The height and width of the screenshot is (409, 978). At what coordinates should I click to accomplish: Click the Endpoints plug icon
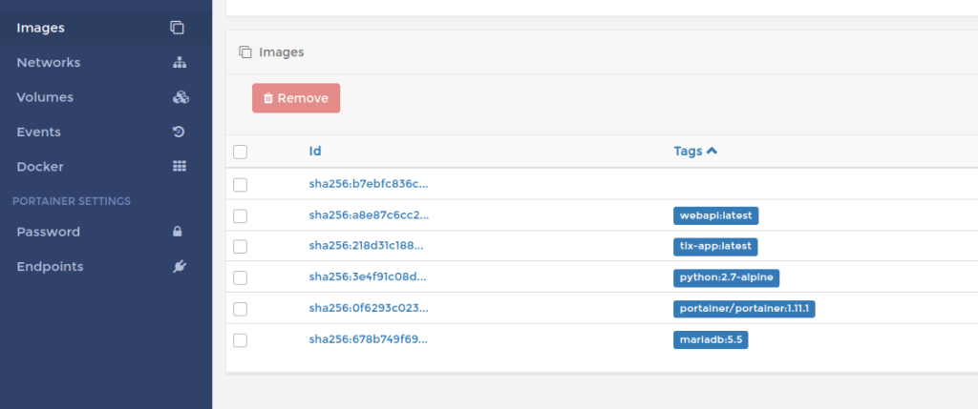[x=178, y=267]
